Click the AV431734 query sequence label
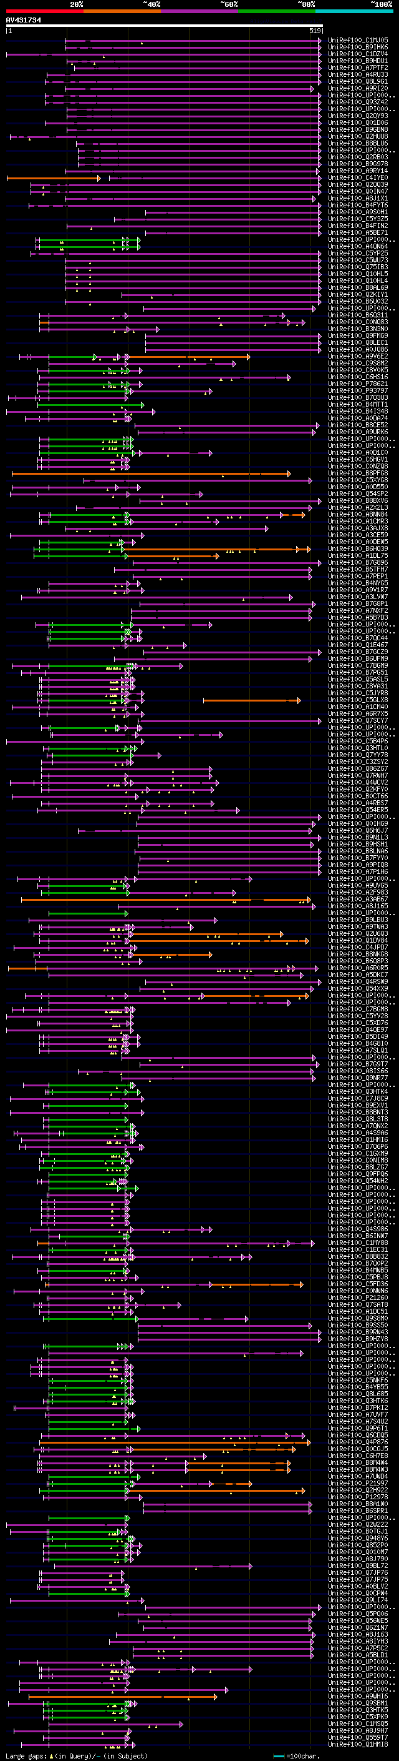 tap(23, 21)
